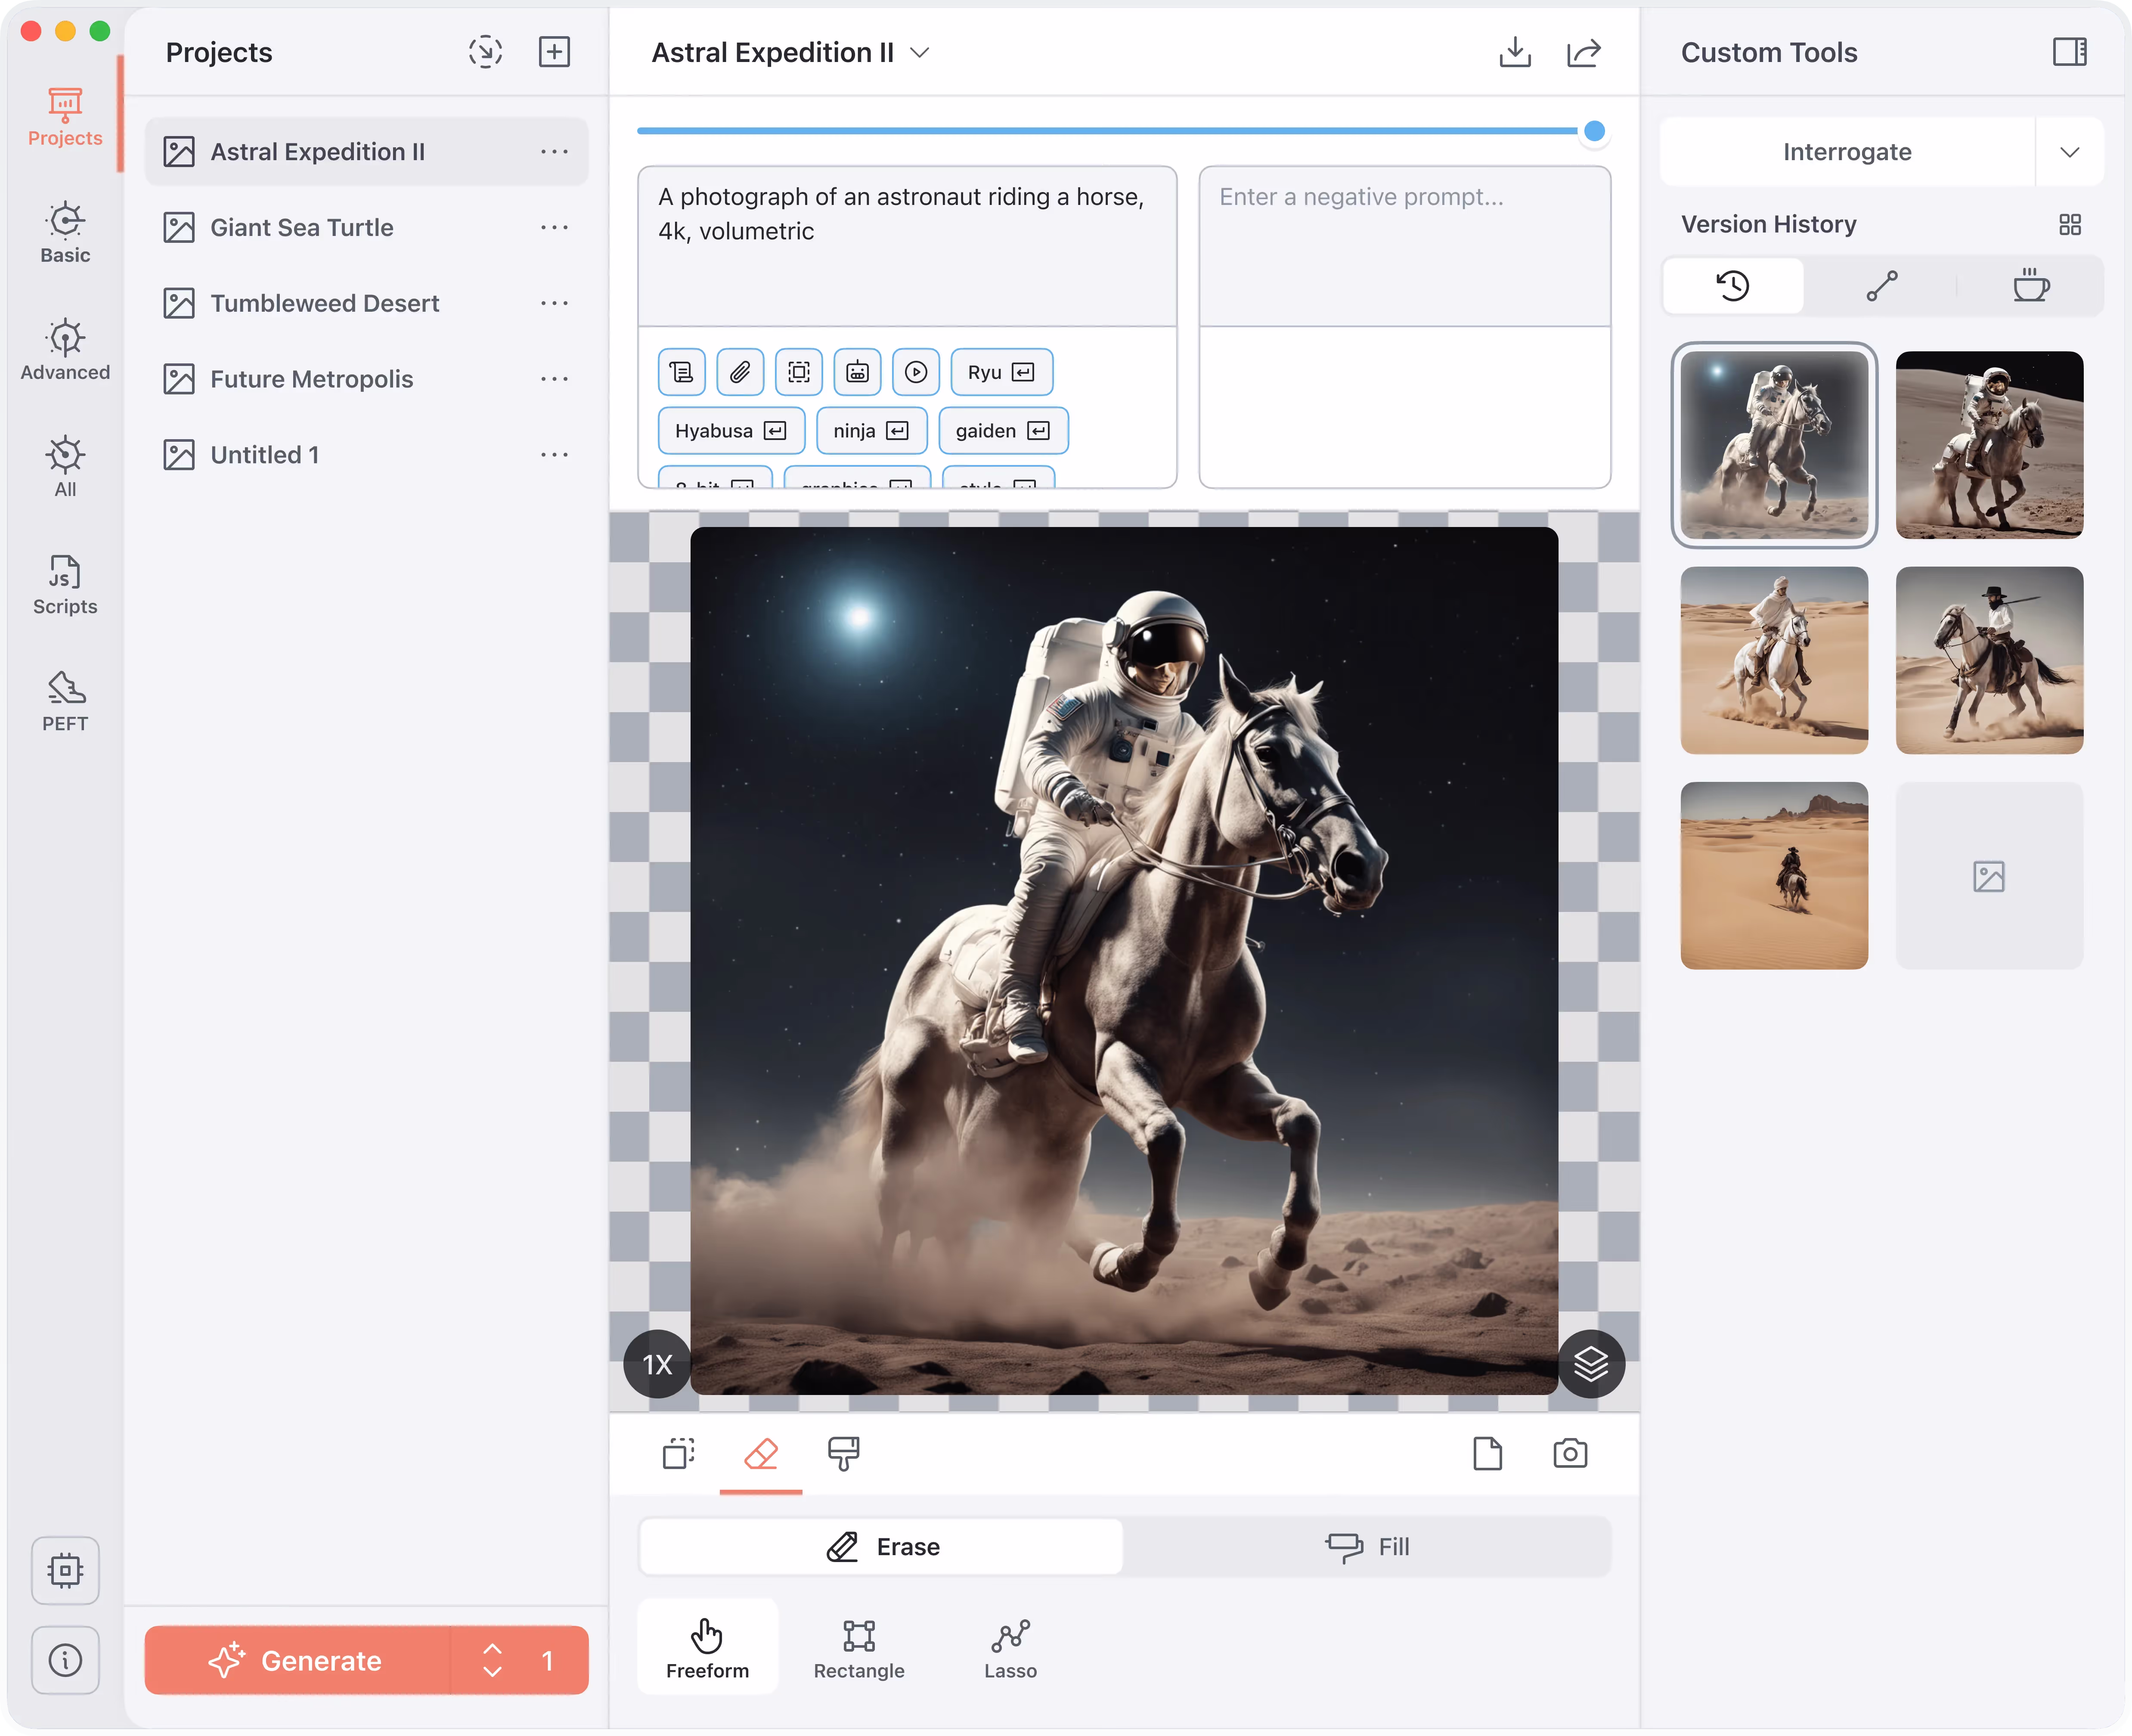The image size is (2132, 1736).
Task: Switch Version History to grid view
Action: [2070, 224]
